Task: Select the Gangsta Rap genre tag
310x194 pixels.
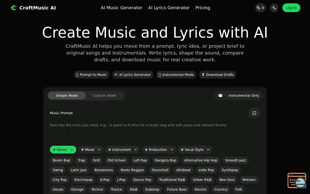Action: [165, 160]
